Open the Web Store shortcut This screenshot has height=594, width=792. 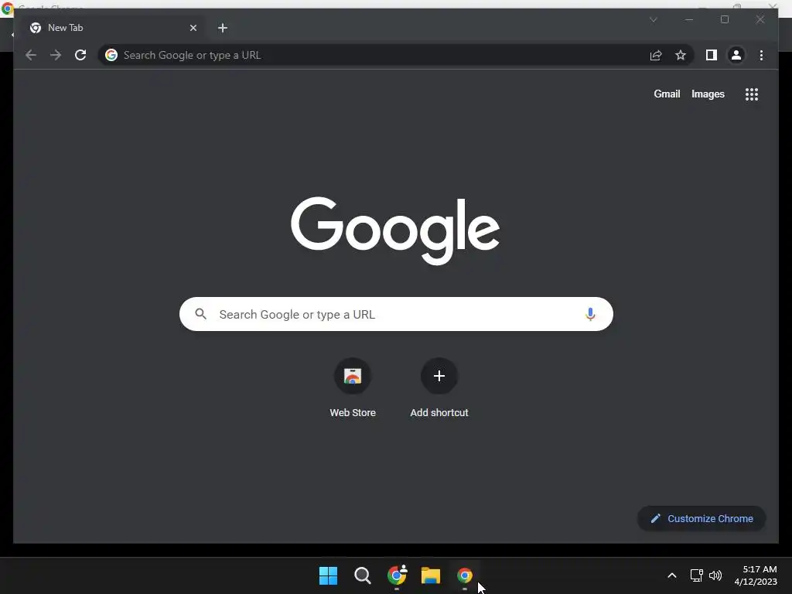pyautogui.click(x=353, y=388)
